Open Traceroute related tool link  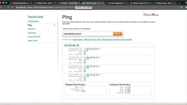(87, 40)
